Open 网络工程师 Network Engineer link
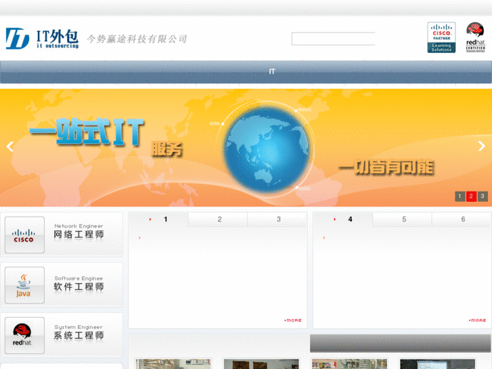 click(x=79, y=232)
